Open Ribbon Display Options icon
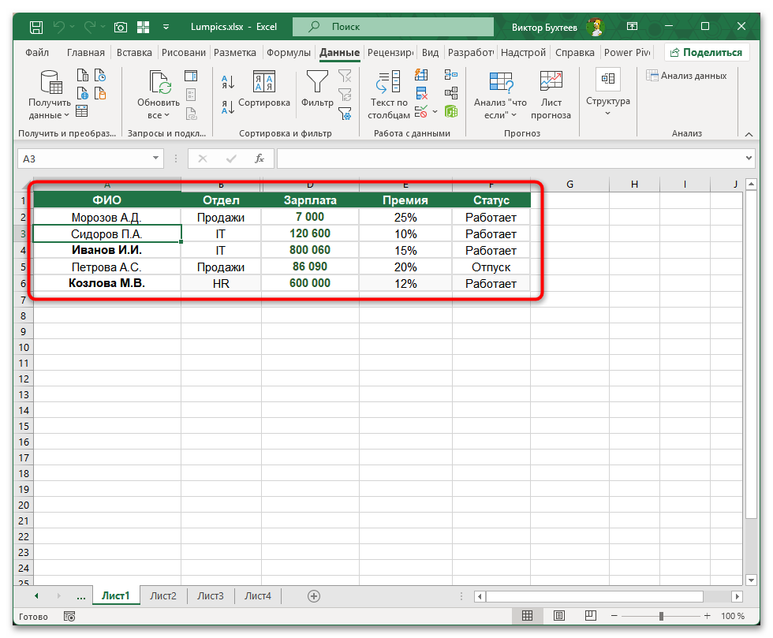Screen dimensions: 773x638 point(632,27)
